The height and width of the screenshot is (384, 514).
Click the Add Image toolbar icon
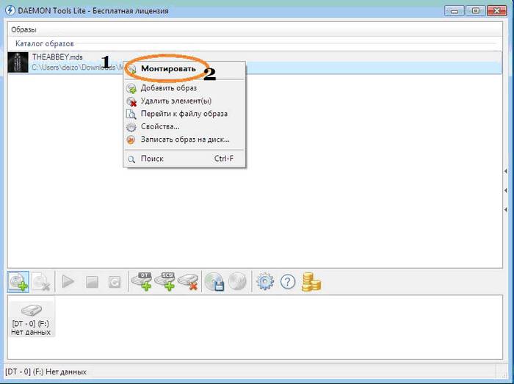(x=18, y=282)
